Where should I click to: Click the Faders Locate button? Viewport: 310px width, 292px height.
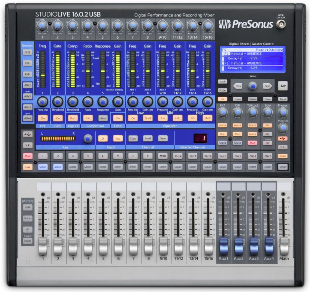pos(28,241)
